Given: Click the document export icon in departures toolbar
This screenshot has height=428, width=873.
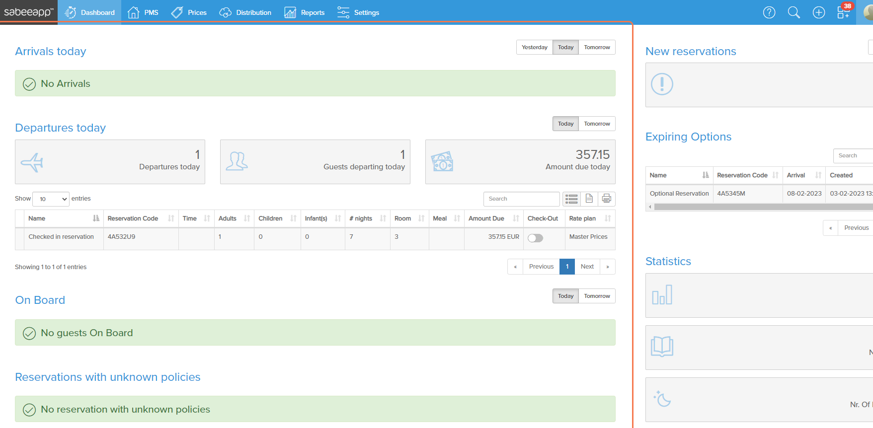Looking at the screenshot, I should (x=589, y=199).
